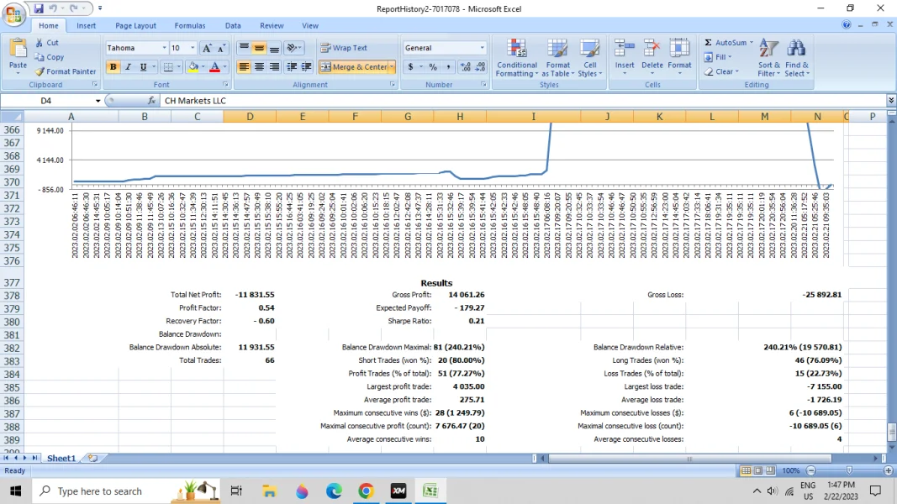Toggle Wrap Text on selected cell

344,48
